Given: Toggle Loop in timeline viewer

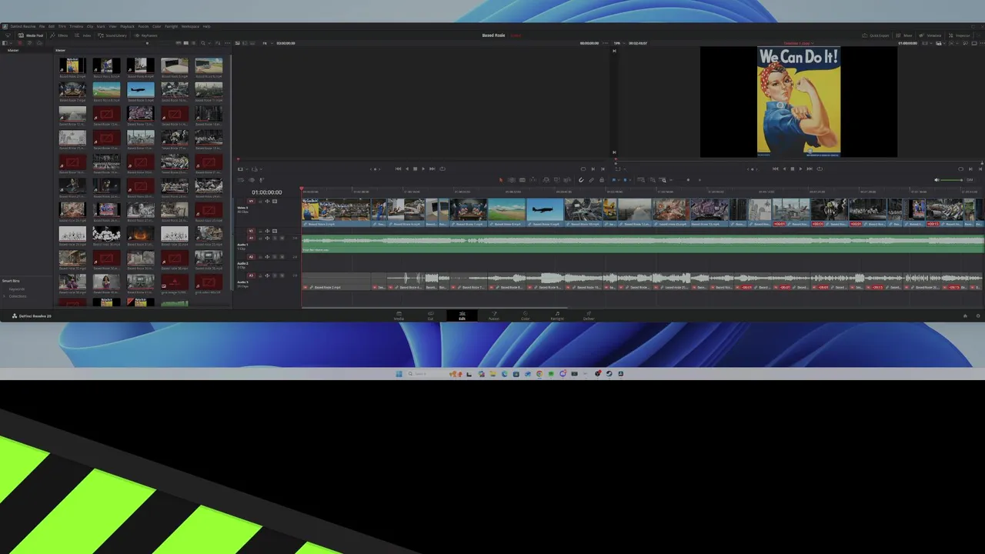Looking at the screenshot, I should tap(820, 169).
